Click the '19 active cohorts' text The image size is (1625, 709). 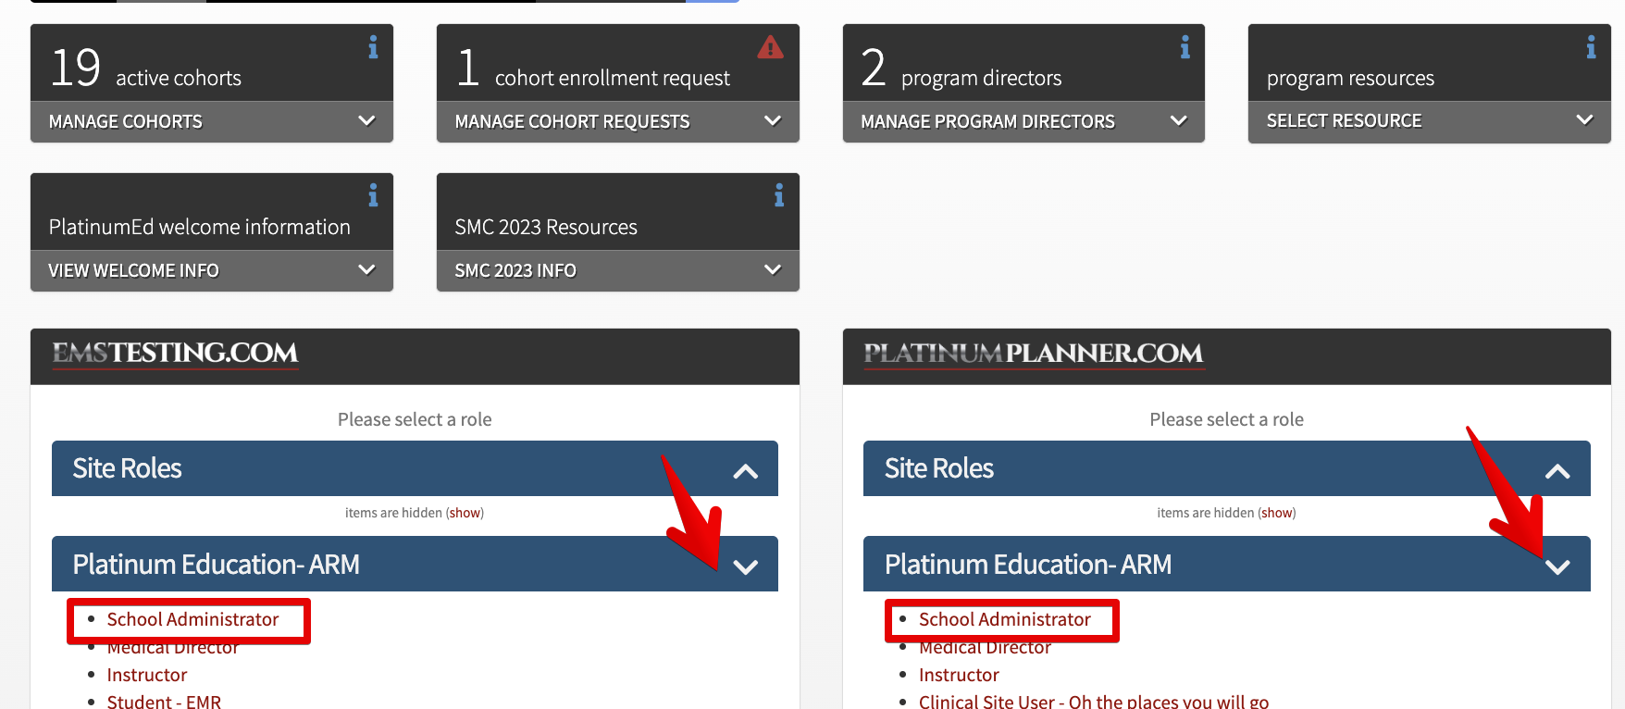click(x=146, y=69)
